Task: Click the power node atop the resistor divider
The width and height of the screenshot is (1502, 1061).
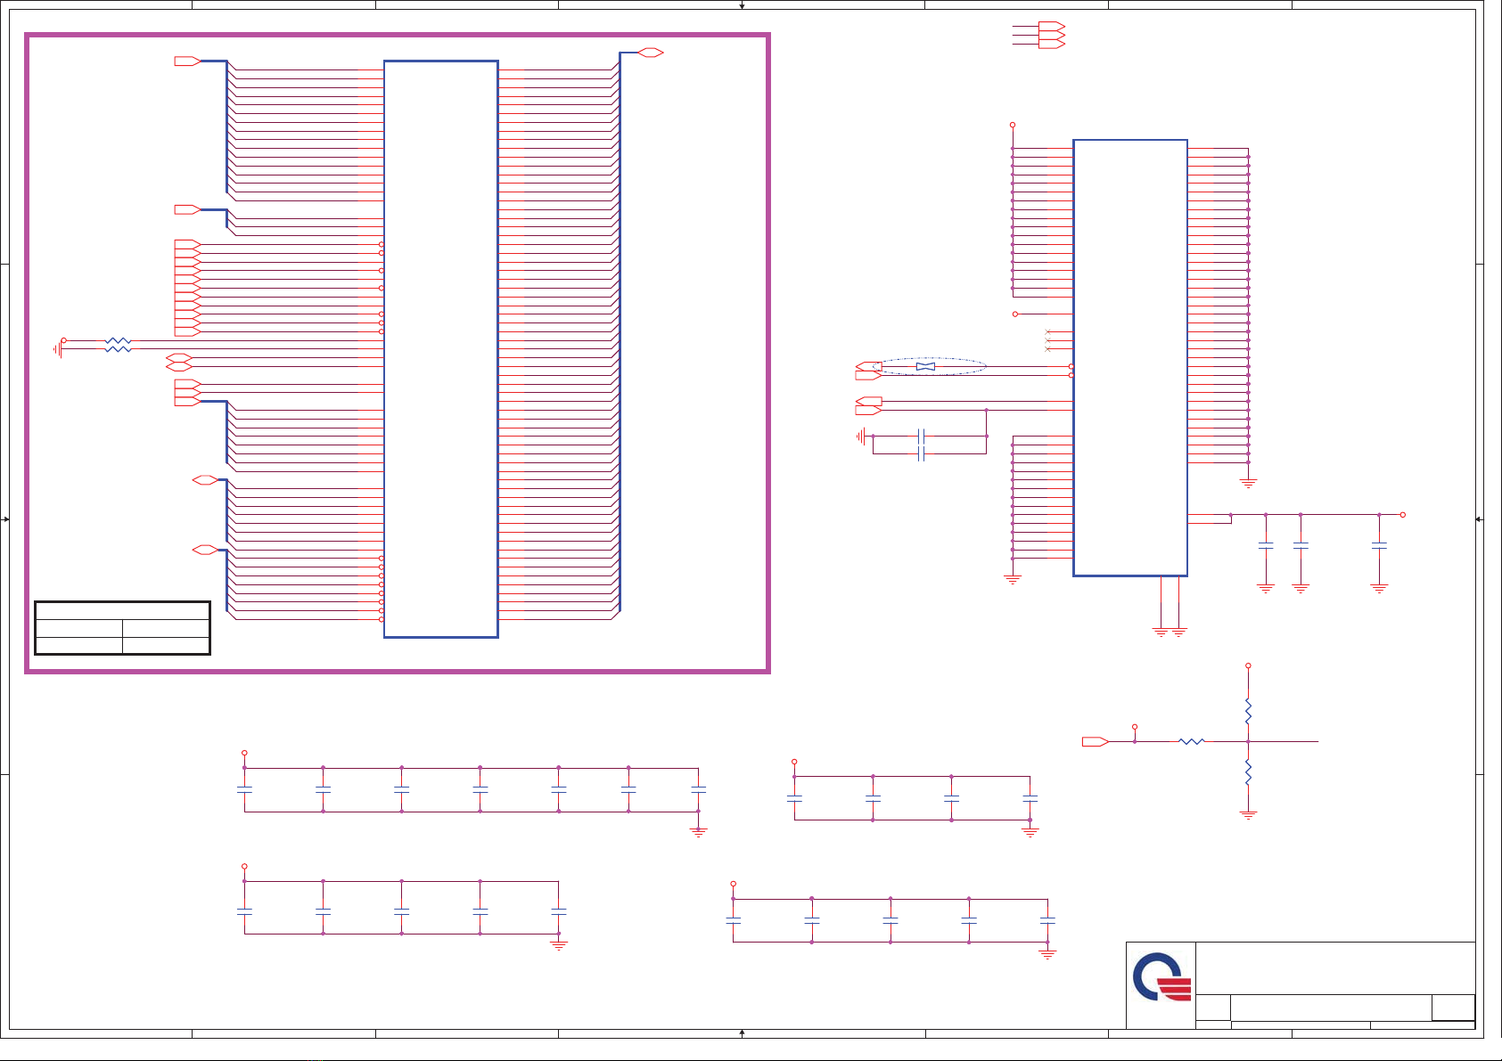Action: pos(1248,665)
